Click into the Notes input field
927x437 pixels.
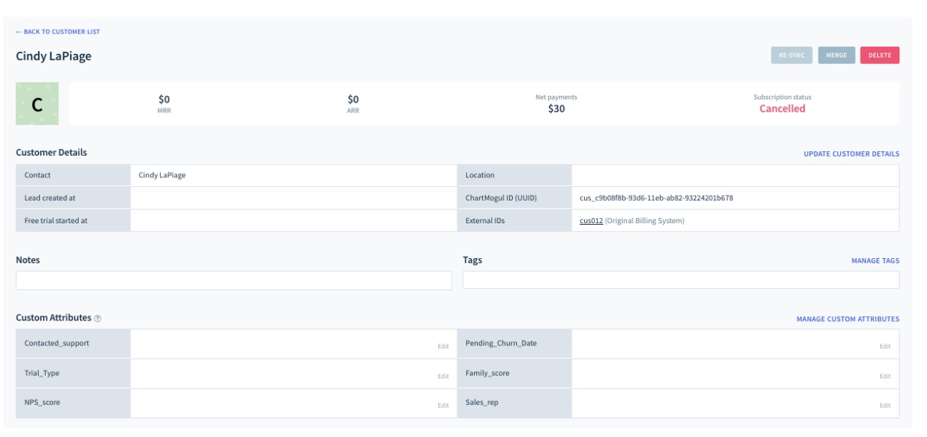(x=234, y=281)
